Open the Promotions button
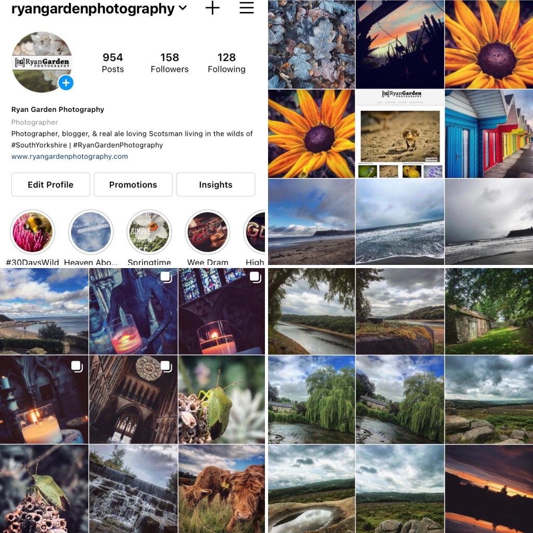The image size is (533, 533). click(133, 185)
